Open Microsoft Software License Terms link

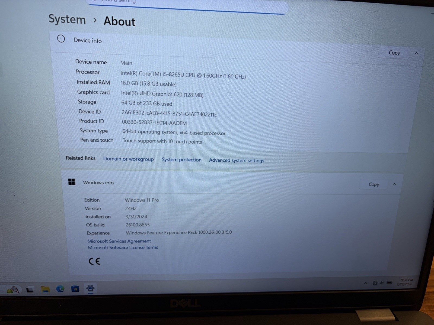point(123,247)
